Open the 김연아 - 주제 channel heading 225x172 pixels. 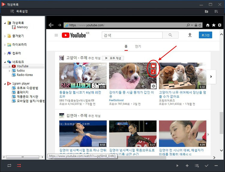click(77, 116)
